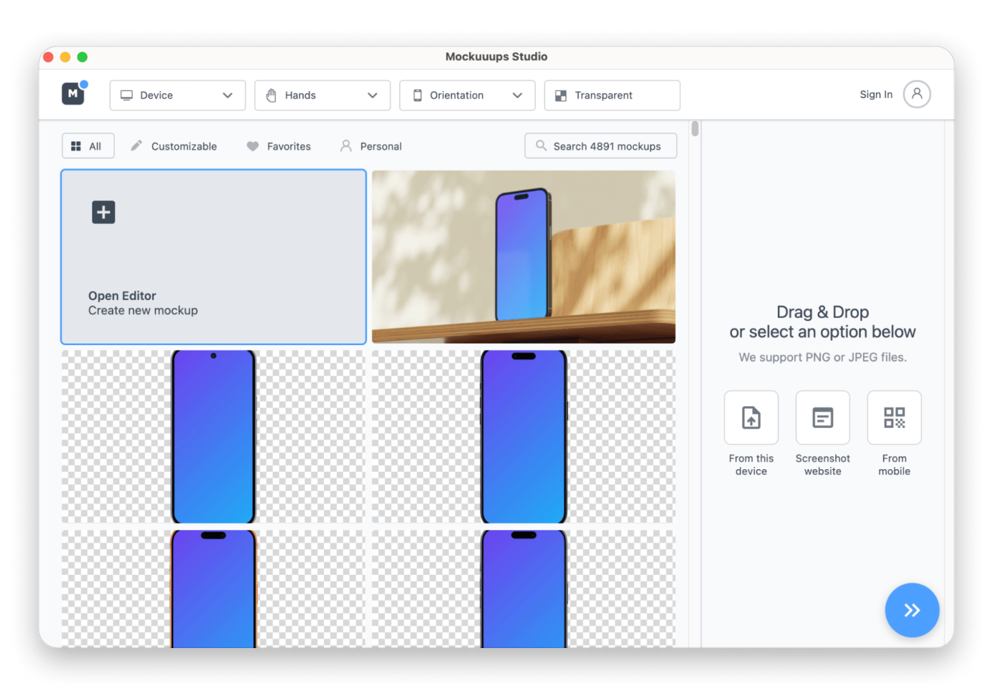The width and height of the screenshot is (993, 699).
Task: Click the Mockuuups M logo icon
Action: point(73,94)
